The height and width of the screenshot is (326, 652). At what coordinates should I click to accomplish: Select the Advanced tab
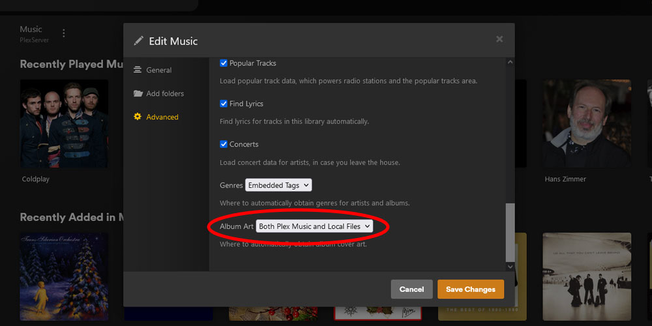[x=156, y=117]
